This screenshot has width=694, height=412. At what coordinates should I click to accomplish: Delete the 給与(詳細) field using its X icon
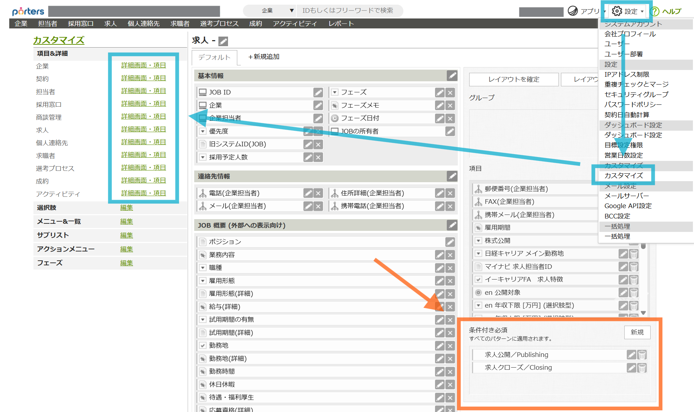(450, 307)
